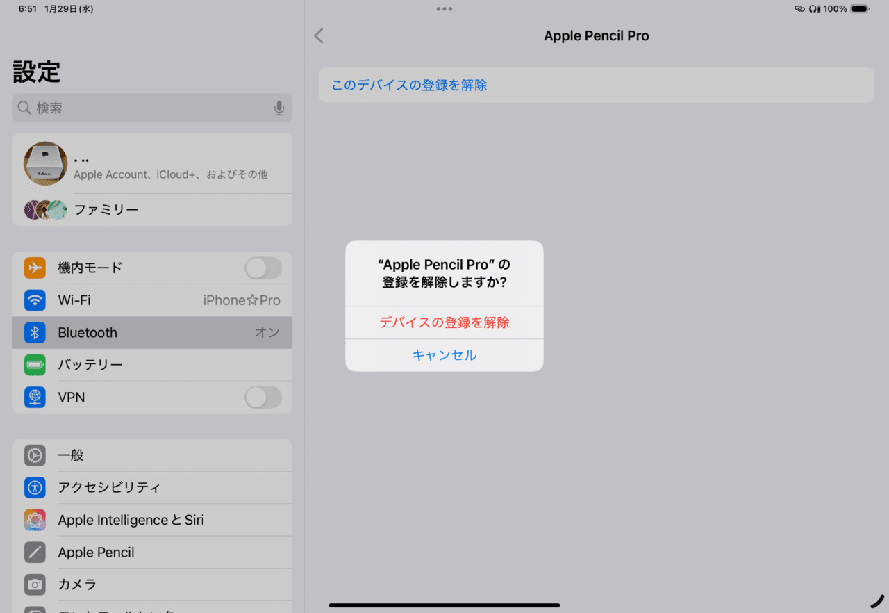The image size is (889, 613).
Task: Tap キャンセル in the dialog
Action: (444, 355)
